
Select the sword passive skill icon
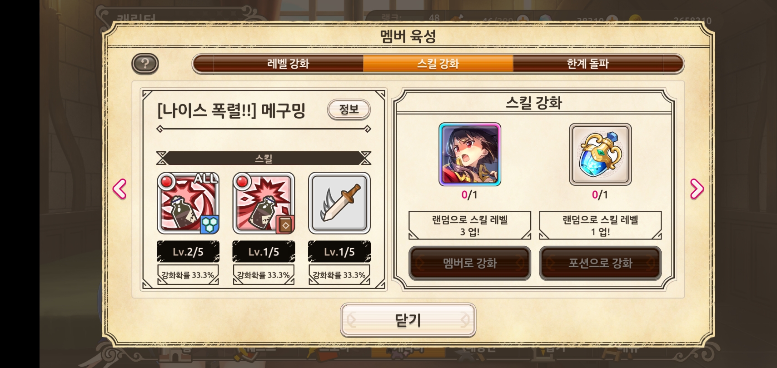pos(339,203)
